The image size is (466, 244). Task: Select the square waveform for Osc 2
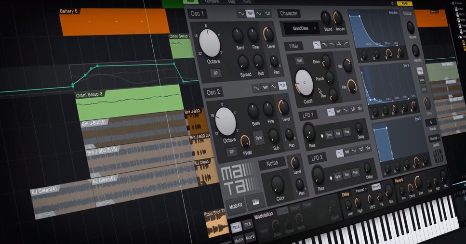coord(283,87)
